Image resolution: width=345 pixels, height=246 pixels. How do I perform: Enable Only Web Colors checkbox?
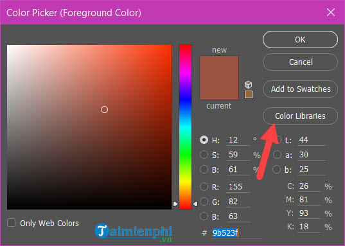pyautogui.click(x=11, y=223)
